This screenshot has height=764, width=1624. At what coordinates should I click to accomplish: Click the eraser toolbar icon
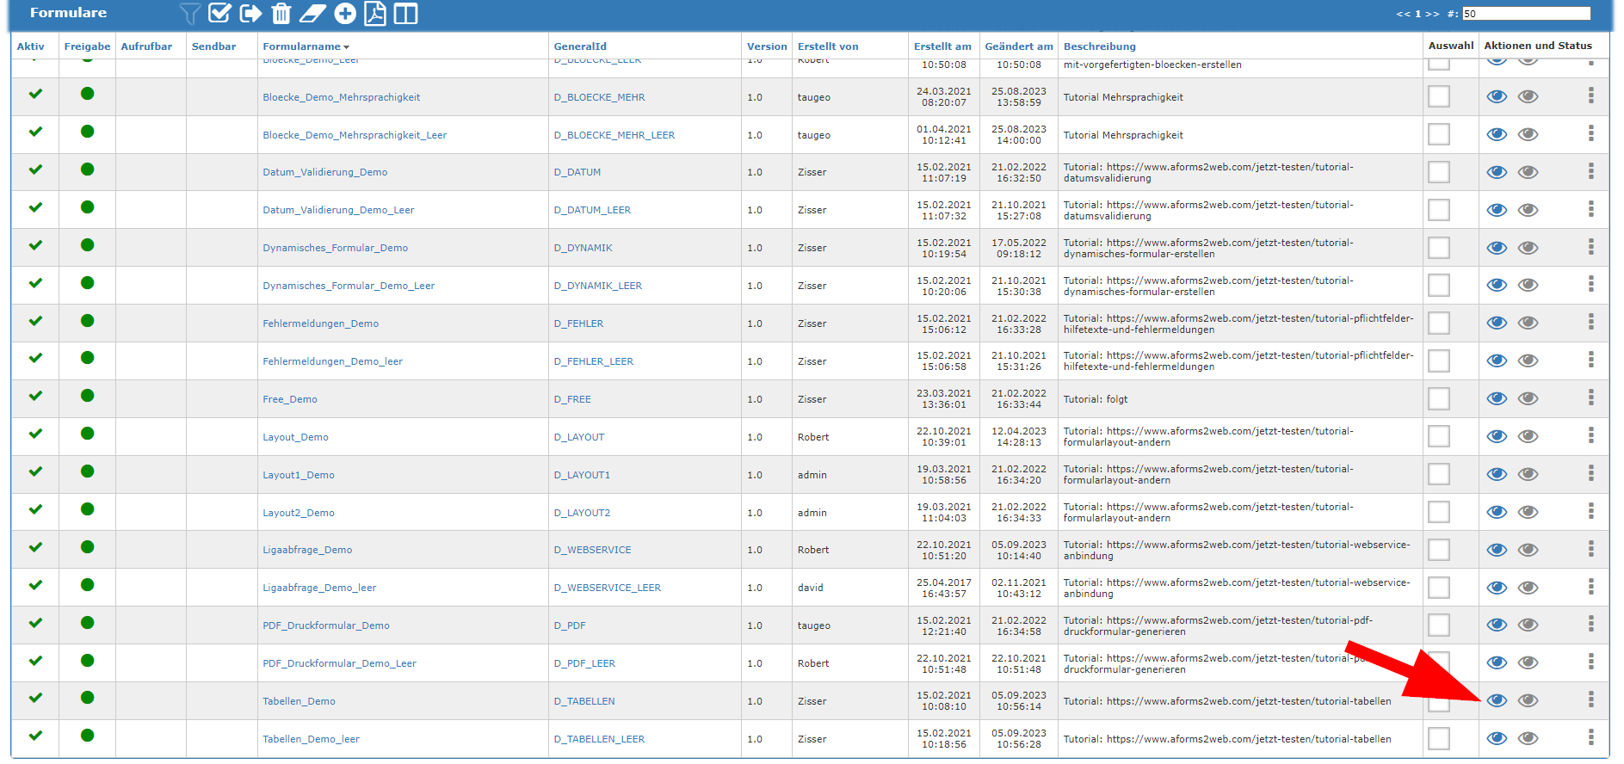tap(312, 13)
